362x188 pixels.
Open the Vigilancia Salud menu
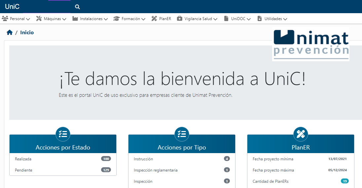(x=197, y=19)
